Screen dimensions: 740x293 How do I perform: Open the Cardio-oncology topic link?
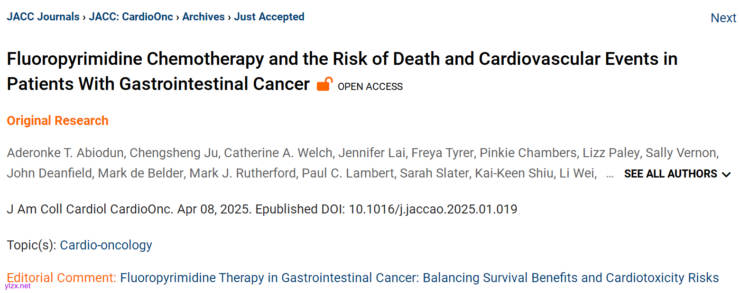[106, 245]
